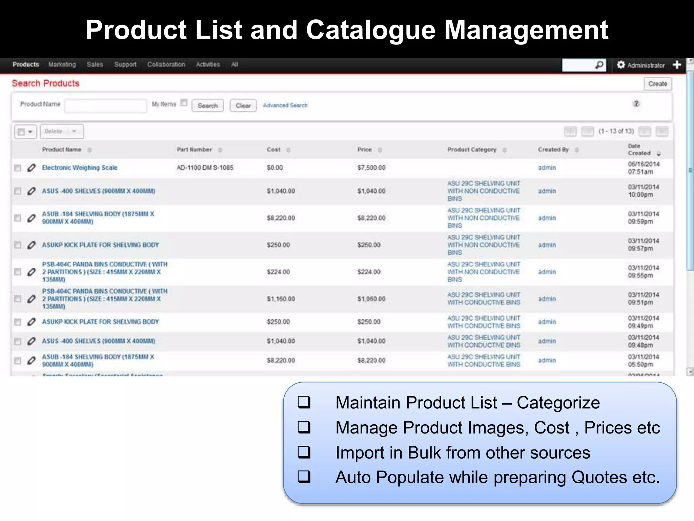Edit pencil for ASUKP KICK PLATE 09:57pm row
Viewport: 694px width, 521px height.
tap(31, 245)
